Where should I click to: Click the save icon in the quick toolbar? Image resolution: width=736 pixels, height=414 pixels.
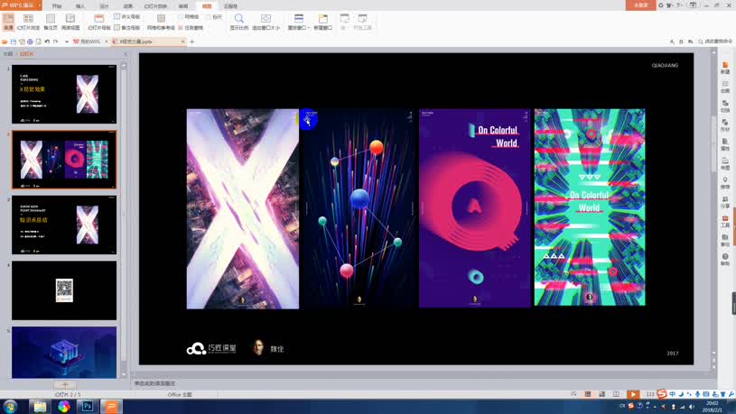coord(14,41)
